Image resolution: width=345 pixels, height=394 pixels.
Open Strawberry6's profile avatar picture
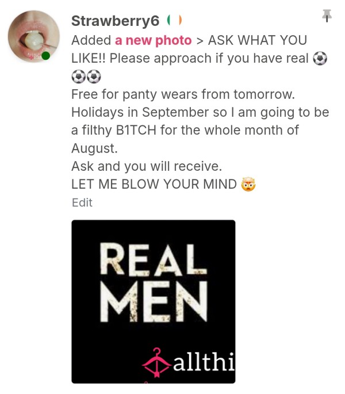34,36
